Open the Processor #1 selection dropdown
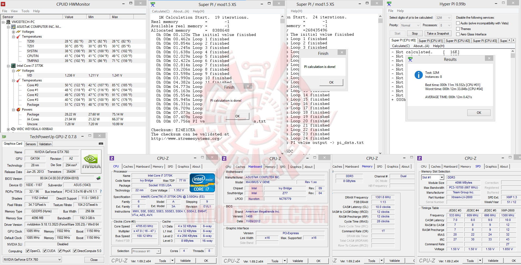 tap(146, 251)
